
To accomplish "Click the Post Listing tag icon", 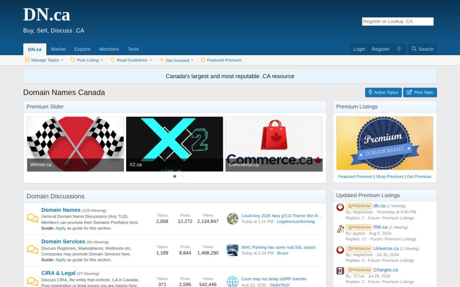I will (73, 60).
